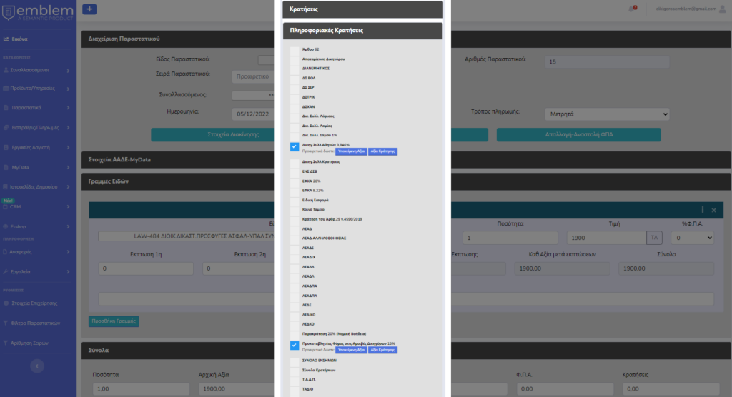Check the ΕΦΚΑ 20% checkbox

tap(295, 181)
